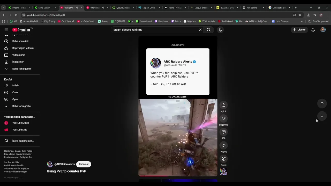Image resolution: width=331 pixels, height=186 pixels.
Task: Go to next Short with down arrow
Action: 322,116
